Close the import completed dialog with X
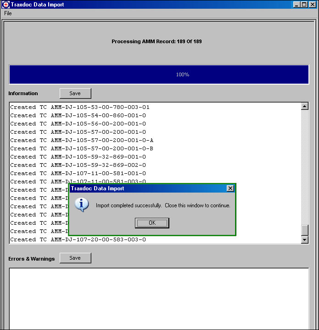This screenshot has height=330, width=319. click(230, 188)
